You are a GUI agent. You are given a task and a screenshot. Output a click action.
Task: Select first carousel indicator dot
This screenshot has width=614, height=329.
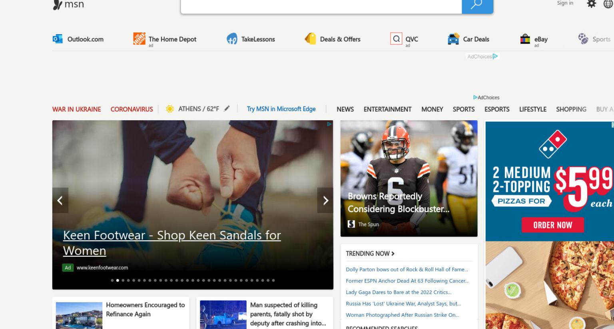click(x=112, y=280)
